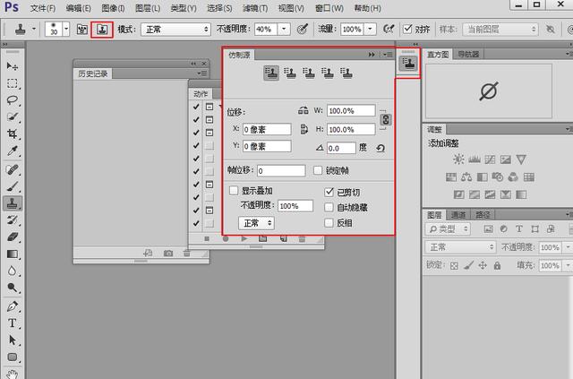Select the Horizontal Type tool
The width and height of the screenshot is (573, 379).
click(12, 323)
